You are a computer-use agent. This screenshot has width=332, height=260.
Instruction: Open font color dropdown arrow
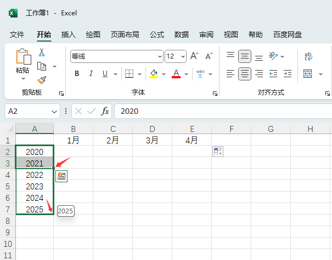coord(186,74)
